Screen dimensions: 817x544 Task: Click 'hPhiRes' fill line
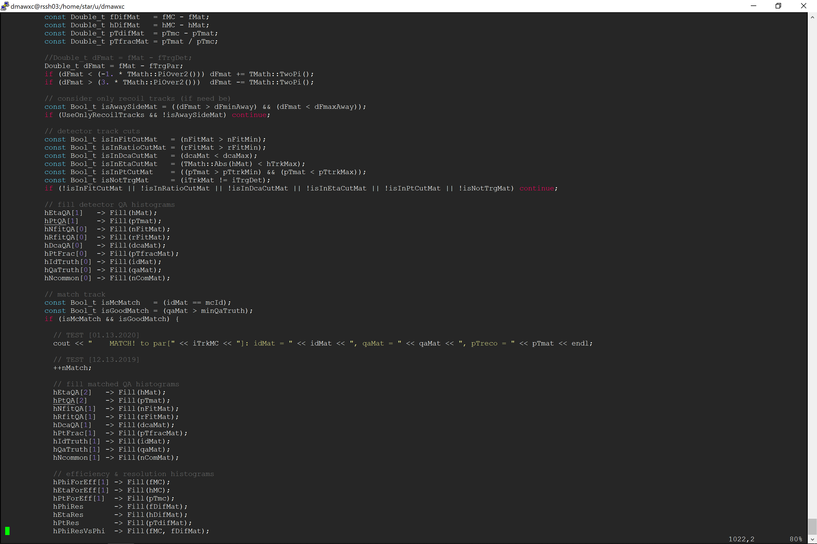(x=120, y=506)
